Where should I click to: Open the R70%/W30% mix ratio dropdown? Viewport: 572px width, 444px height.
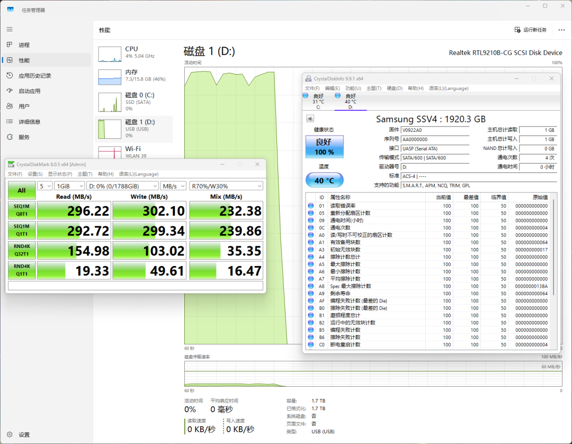tap(226, 186)
